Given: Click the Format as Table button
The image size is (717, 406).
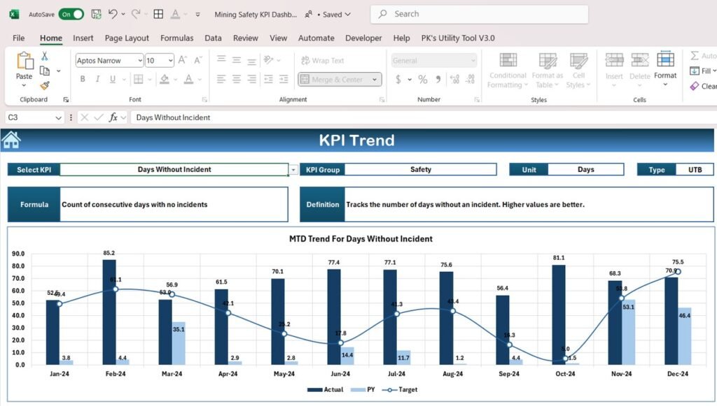Looking at the screenshot, I should click(547, 75).
